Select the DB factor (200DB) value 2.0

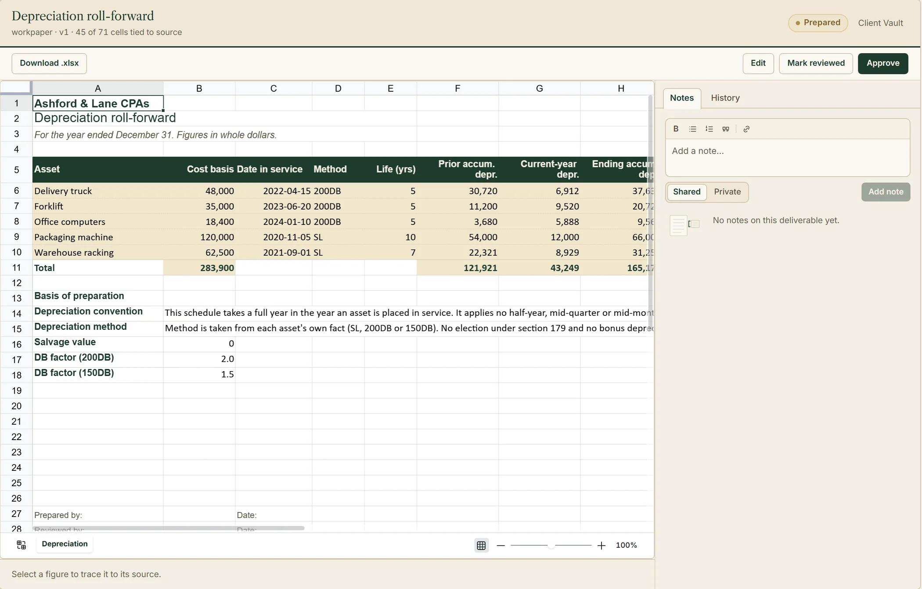click(199, 359)
